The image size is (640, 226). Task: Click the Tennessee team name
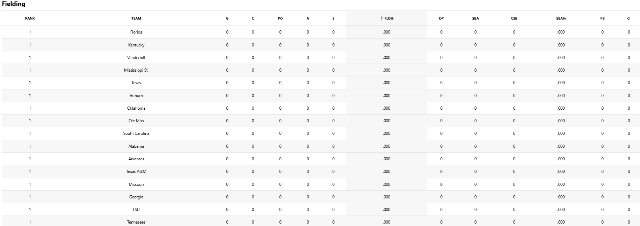(136, 222)
